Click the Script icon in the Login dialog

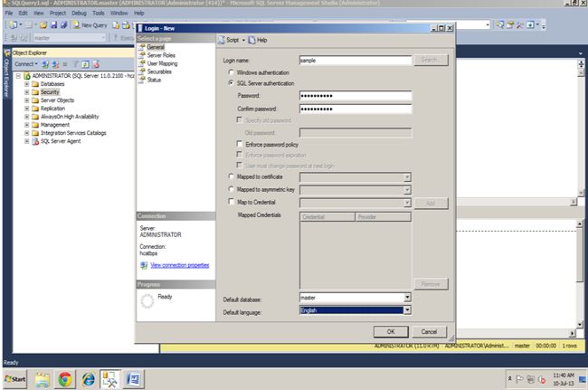click(x=222, y=40)
